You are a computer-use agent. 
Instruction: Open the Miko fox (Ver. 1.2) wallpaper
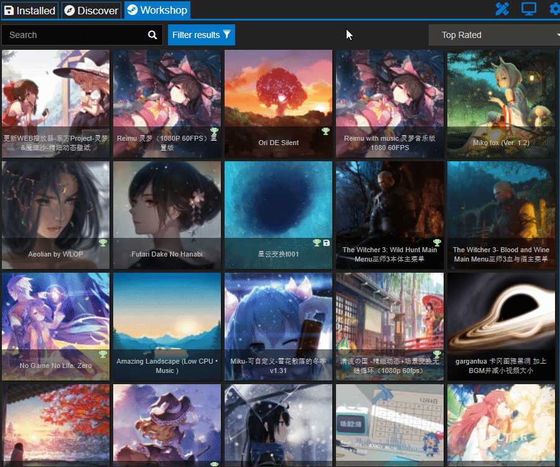(501, 103)
